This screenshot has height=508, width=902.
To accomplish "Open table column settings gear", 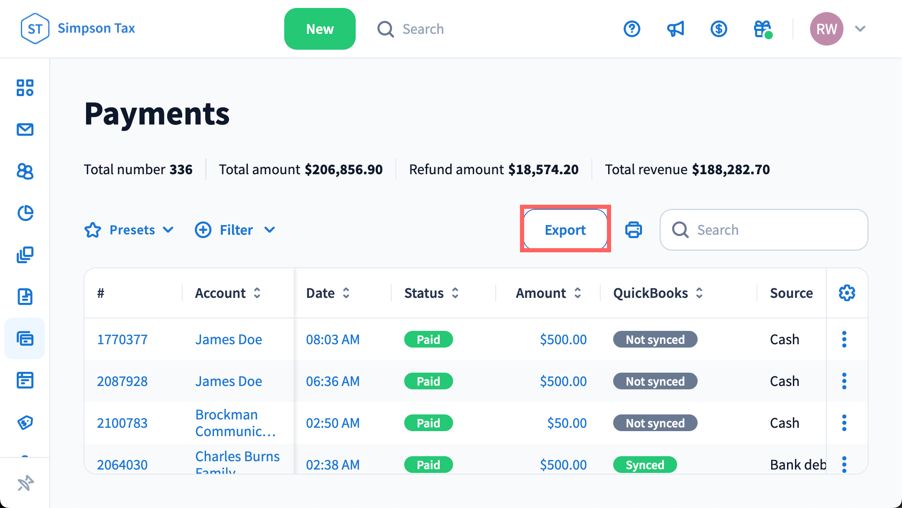I will (847, 293).
